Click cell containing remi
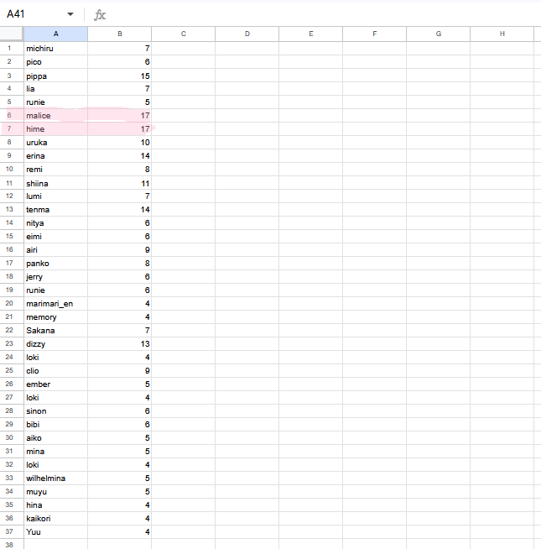The height and width of the screenshot is (549, 541). pos(55,170)
